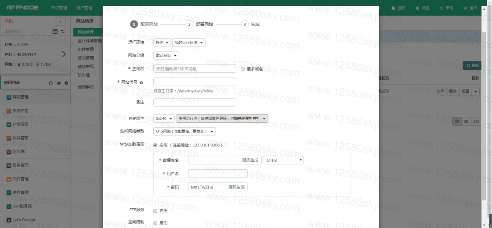Focus the 用户名 input field

coord(218,174)
